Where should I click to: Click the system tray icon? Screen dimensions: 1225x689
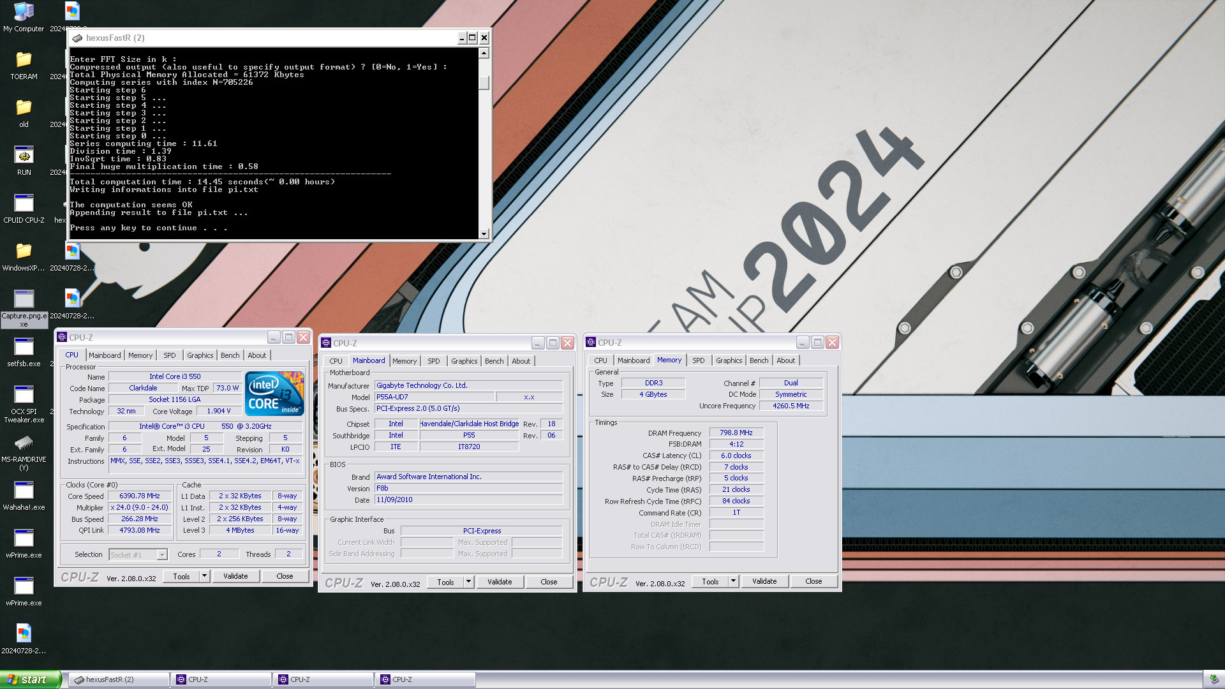click(1214, 679)
